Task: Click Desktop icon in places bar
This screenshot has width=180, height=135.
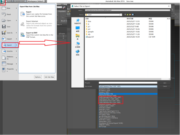Action: 78,29
